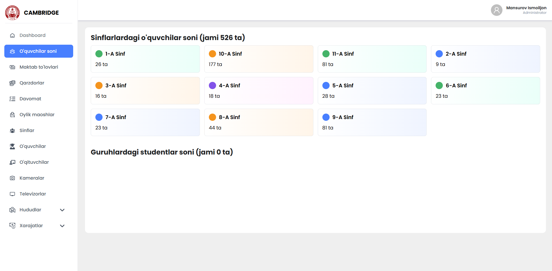This screenshot has width=552, height=271.
Task: Open the 1-A Sinf card
Action: pyautogui.click(x=145, y=59)
